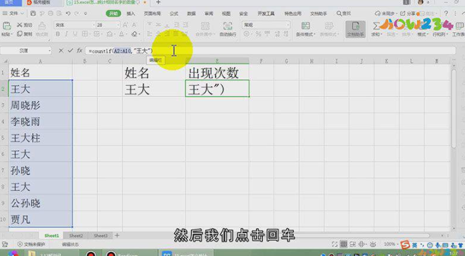Click the Save icon in quick access bar

point(33,14)
